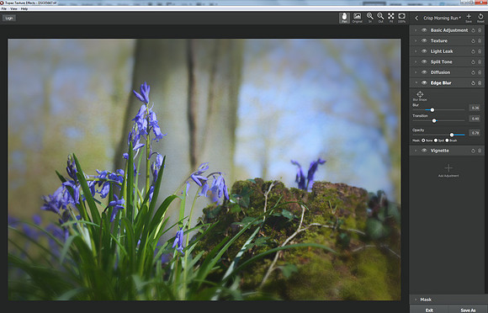Select the Brush mask option

447,141
